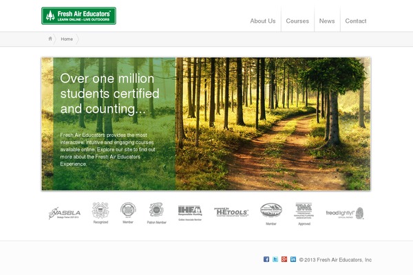
Task: Click the Fresh Air Educators logo
Action: 78,16
